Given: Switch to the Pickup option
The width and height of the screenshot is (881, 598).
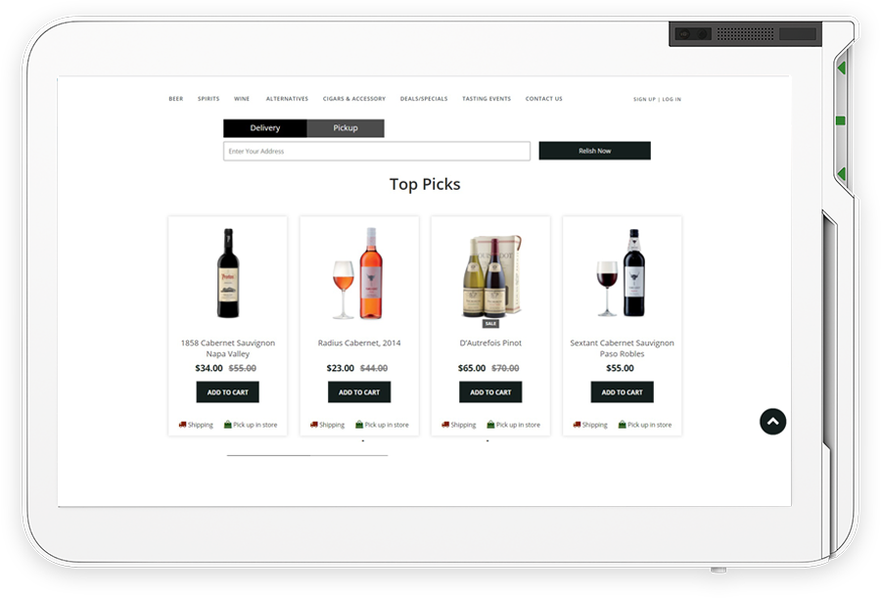Looking at the screenshot, I should (346, 128).
